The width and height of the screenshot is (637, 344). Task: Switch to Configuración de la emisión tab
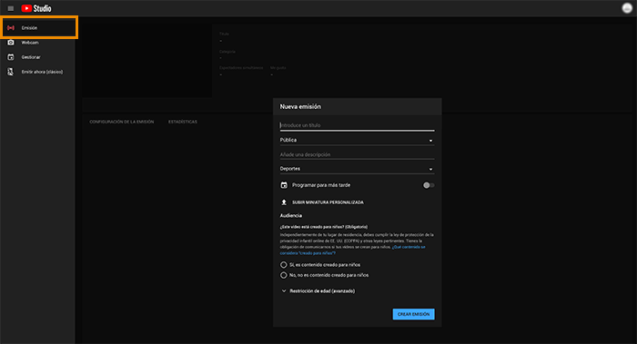point(121,122)
